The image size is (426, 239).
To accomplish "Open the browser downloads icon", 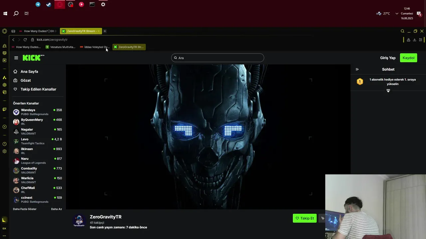I will click(414, 40).
